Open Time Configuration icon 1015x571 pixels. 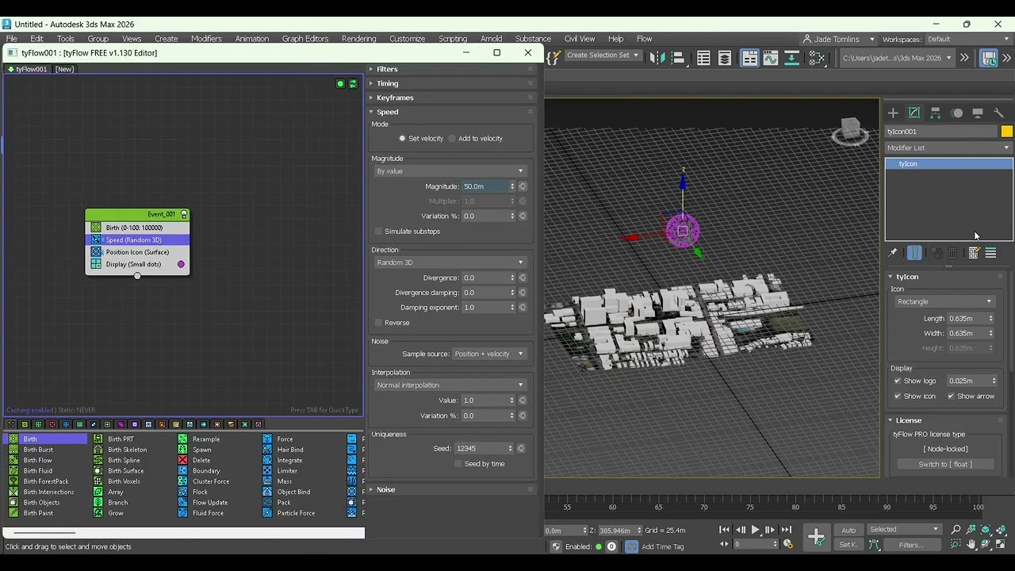788,544
